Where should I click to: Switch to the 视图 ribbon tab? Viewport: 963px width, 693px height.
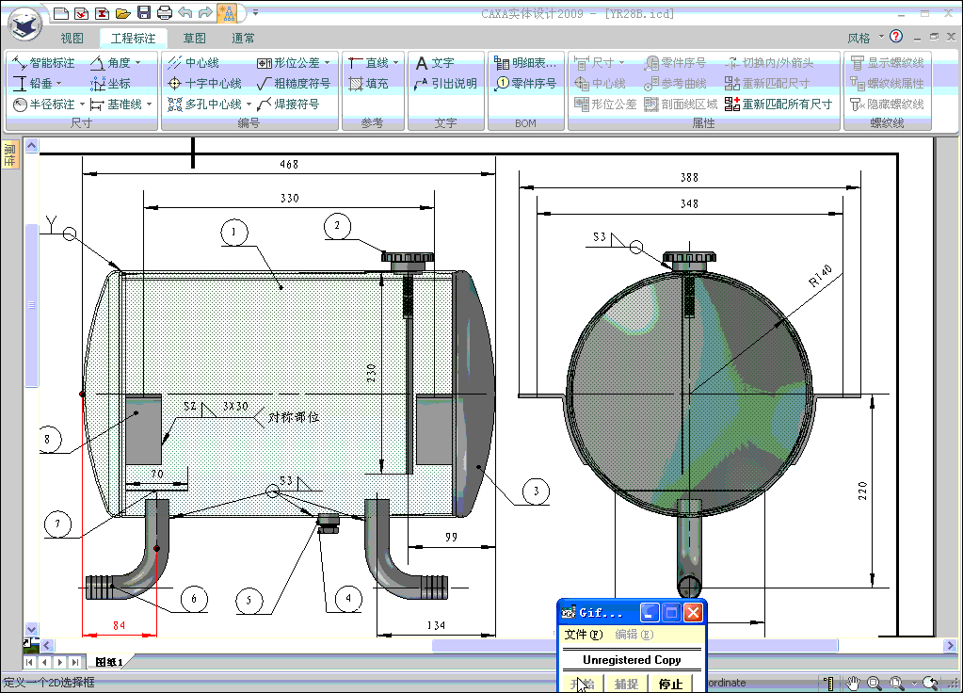[72, 38]
